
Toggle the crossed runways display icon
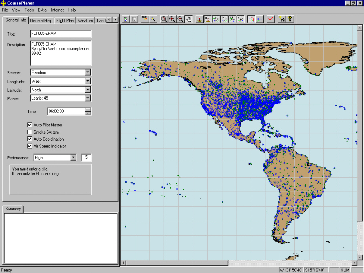(x=216, y=19)
